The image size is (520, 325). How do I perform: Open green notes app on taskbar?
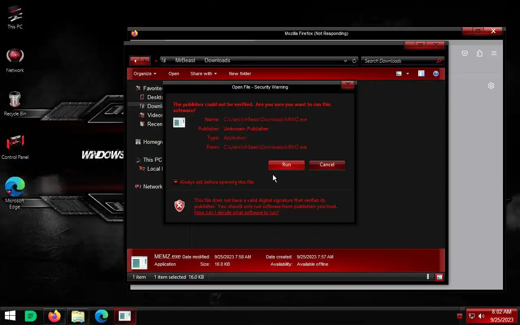[31, 316]
